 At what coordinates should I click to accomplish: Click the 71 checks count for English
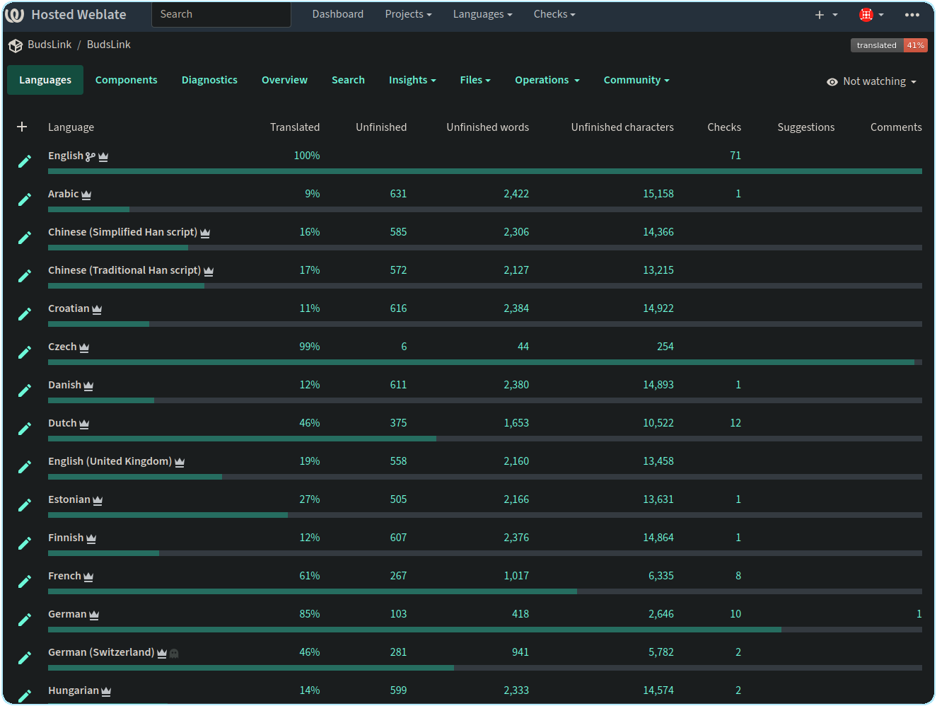(735, 156)
